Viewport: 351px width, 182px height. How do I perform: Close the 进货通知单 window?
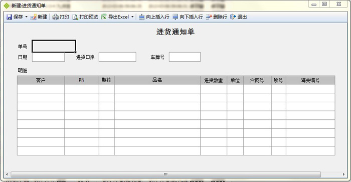tap(339, 4)
